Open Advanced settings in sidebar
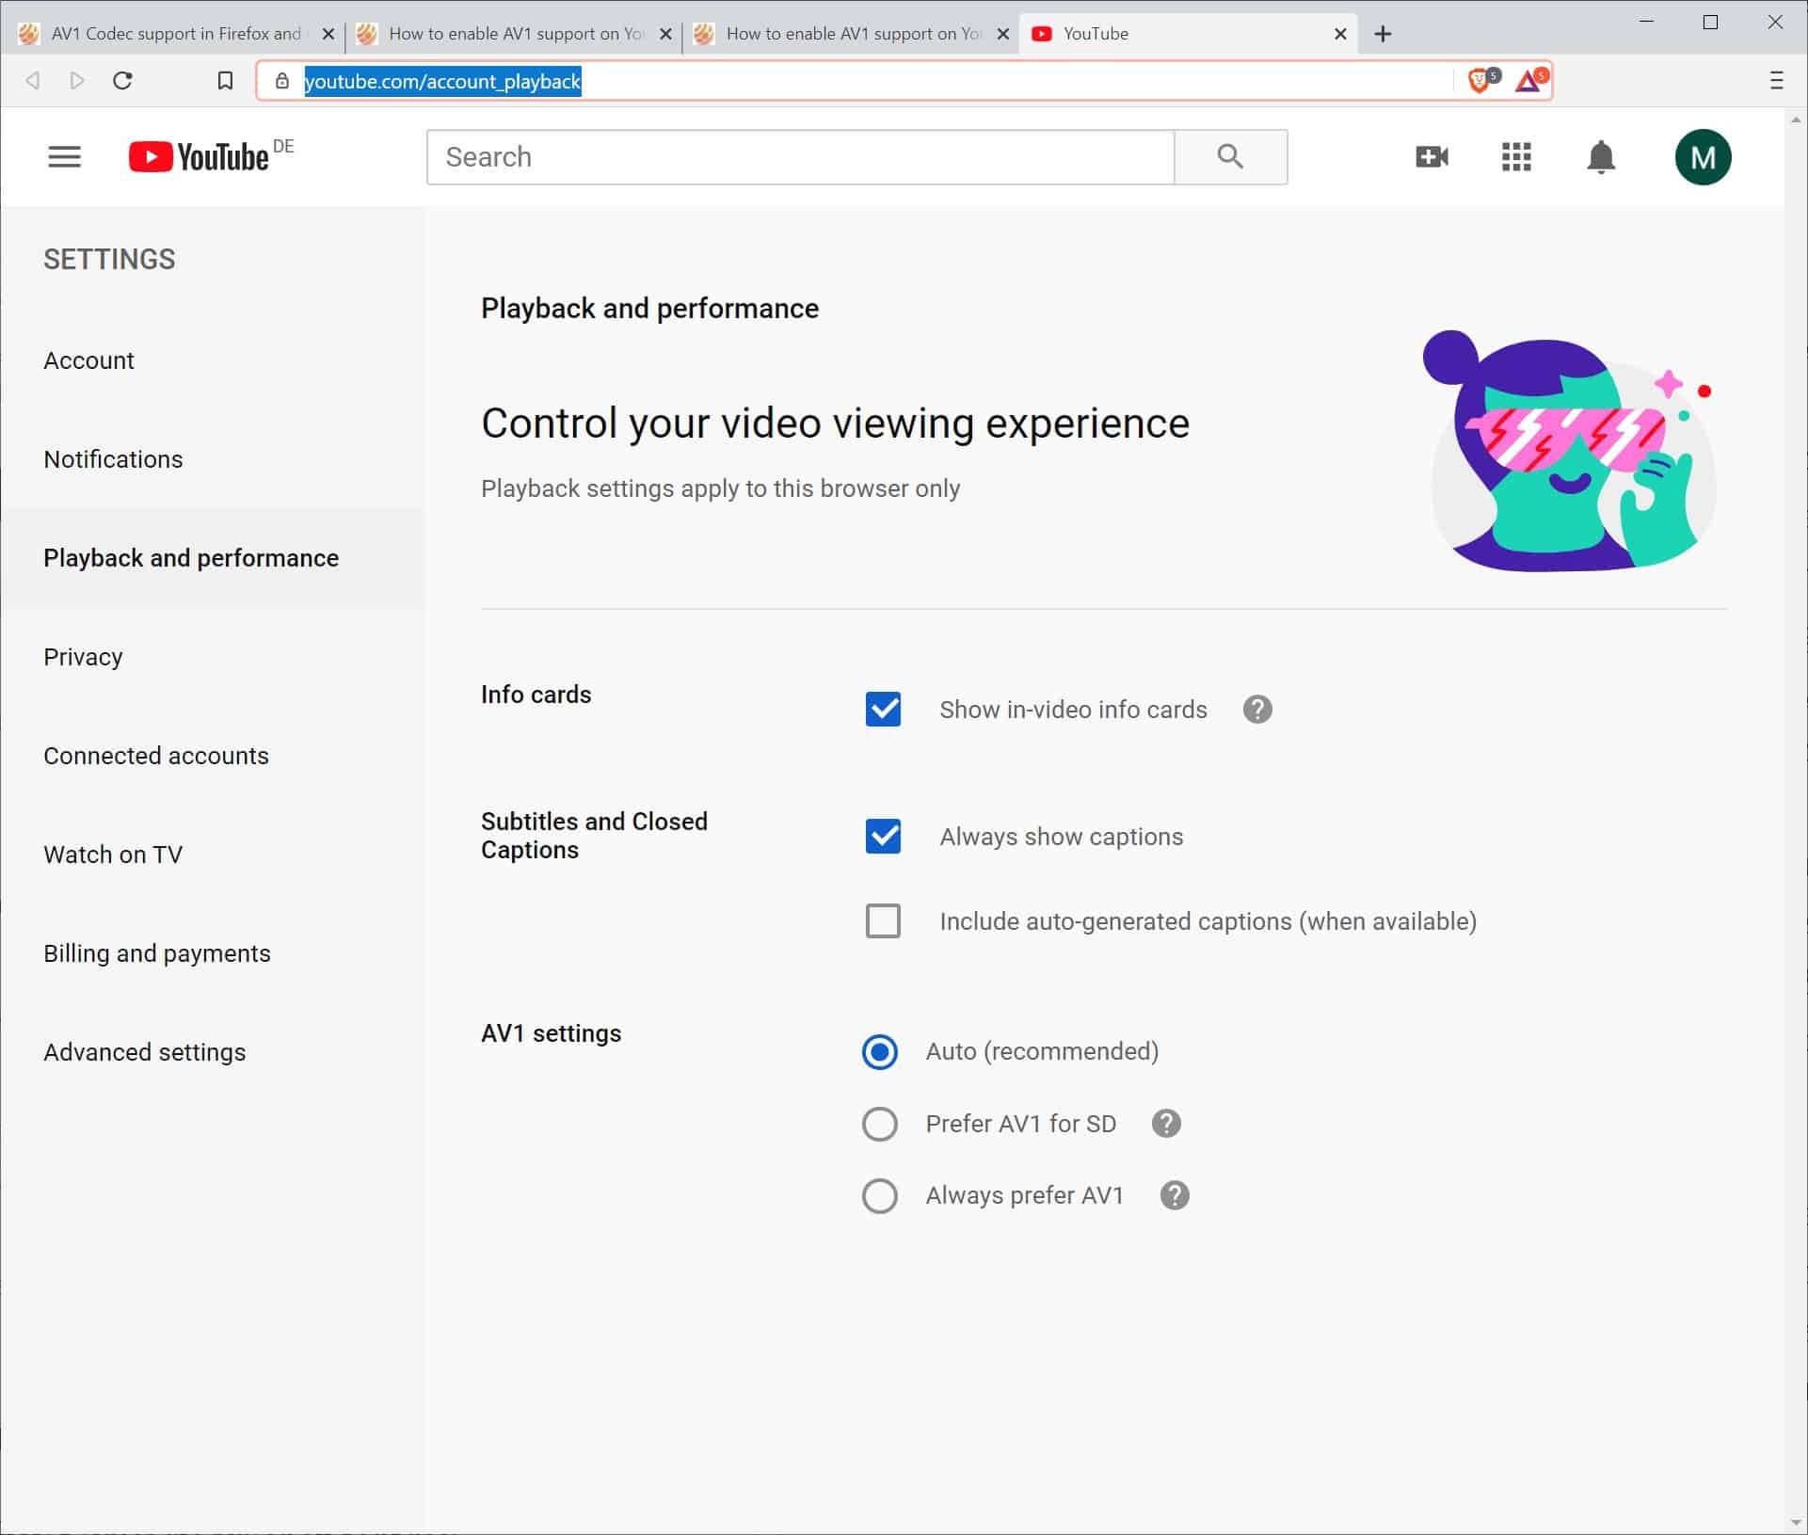The width and height of the screenshot is (1808, 1535). coord(144,1052)
